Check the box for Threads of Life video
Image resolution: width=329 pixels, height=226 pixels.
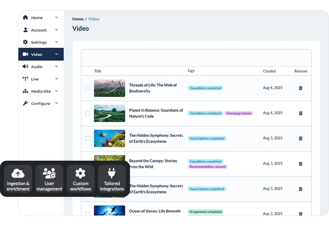(88, 88)
